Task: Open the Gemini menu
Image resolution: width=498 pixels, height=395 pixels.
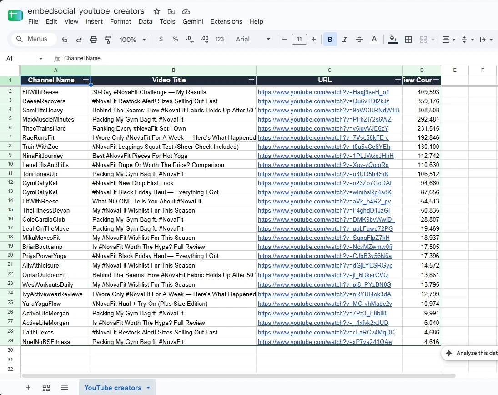Action: [x=193, y=21]
